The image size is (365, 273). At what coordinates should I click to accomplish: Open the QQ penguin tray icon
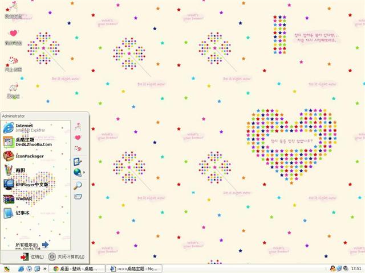tap(332, 268)
